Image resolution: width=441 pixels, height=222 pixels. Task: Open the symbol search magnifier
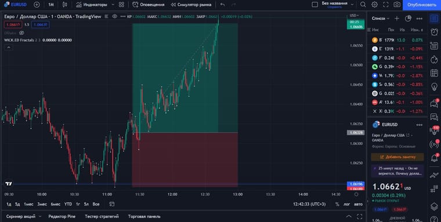coord(363,5)
